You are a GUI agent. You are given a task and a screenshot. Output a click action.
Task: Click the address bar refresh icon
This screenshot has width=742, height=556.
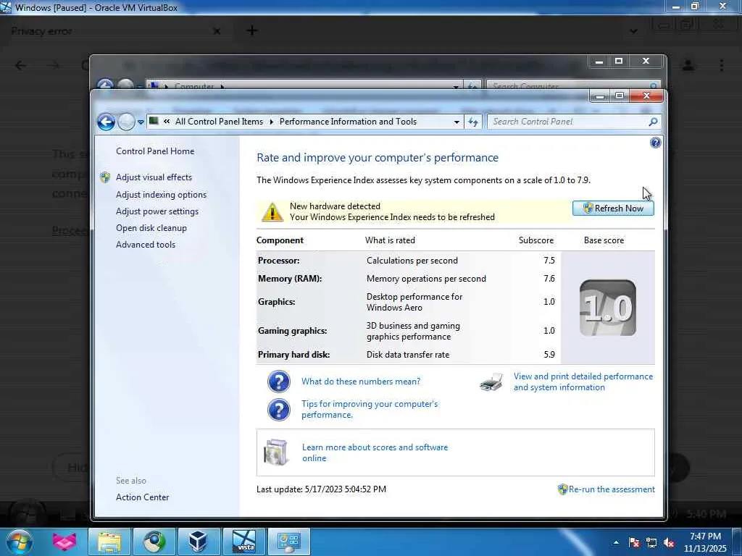click(472, 122)
